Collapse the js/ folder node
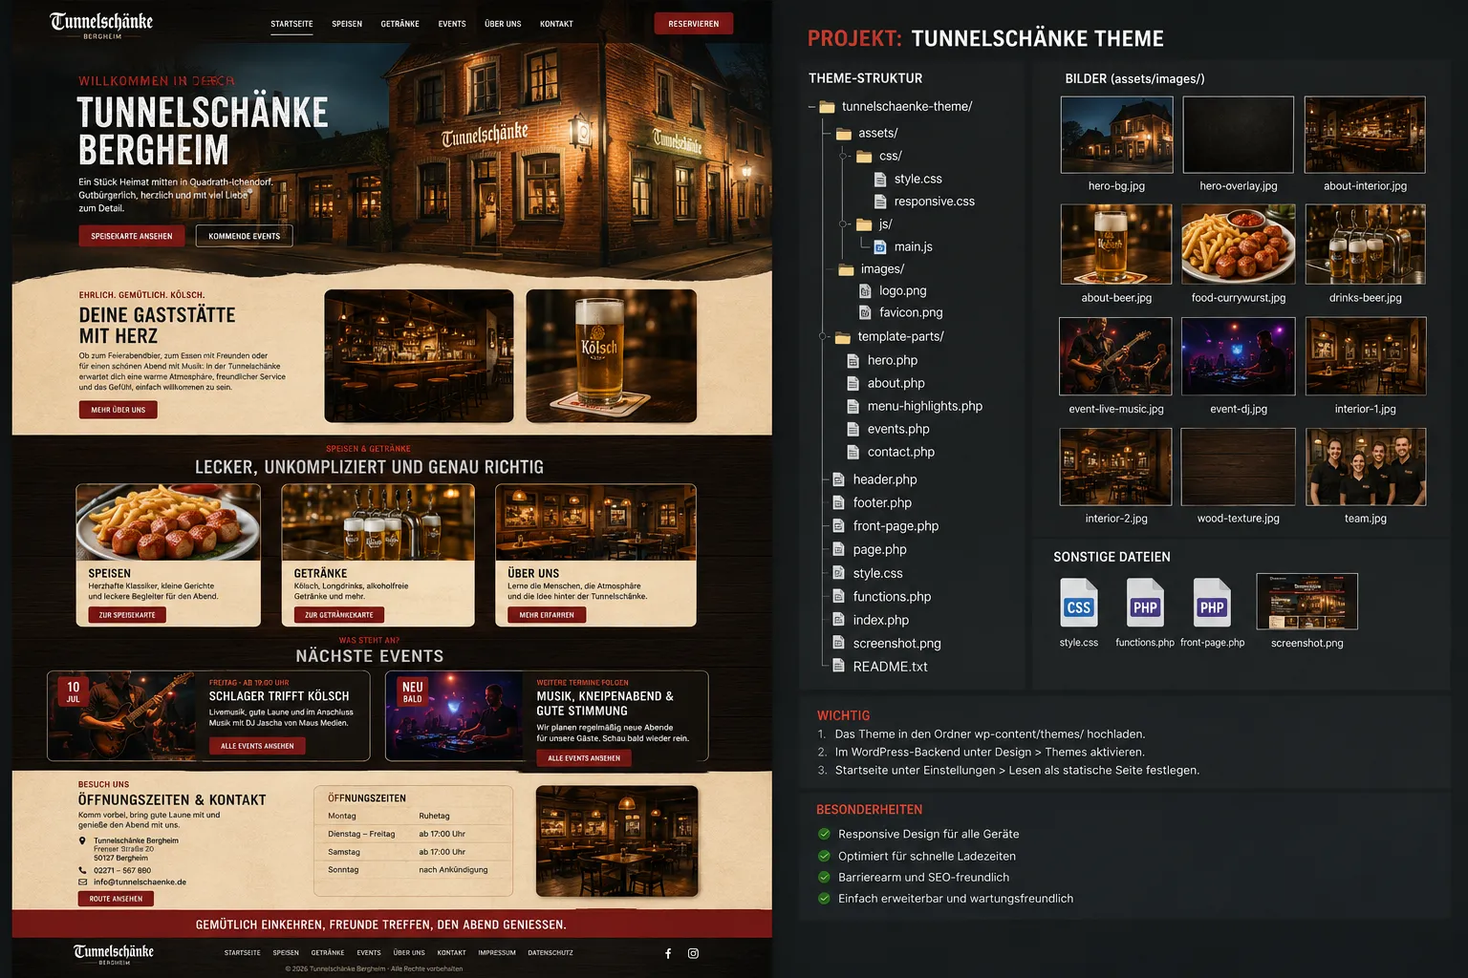This screenshot has width=1468, height=978. tap(844, 224)
